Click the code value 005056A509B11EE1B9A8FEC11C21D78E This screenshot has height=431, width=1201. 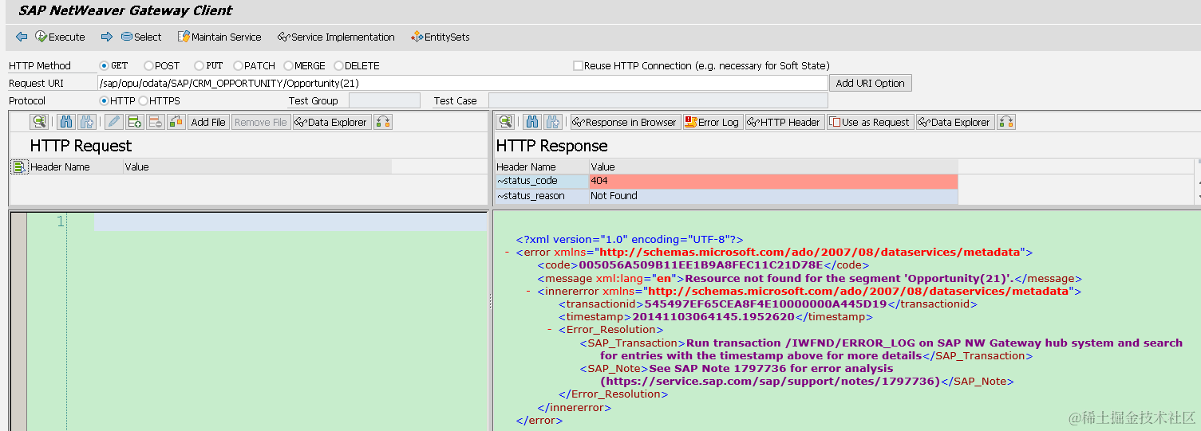click(x=701, y=265)
